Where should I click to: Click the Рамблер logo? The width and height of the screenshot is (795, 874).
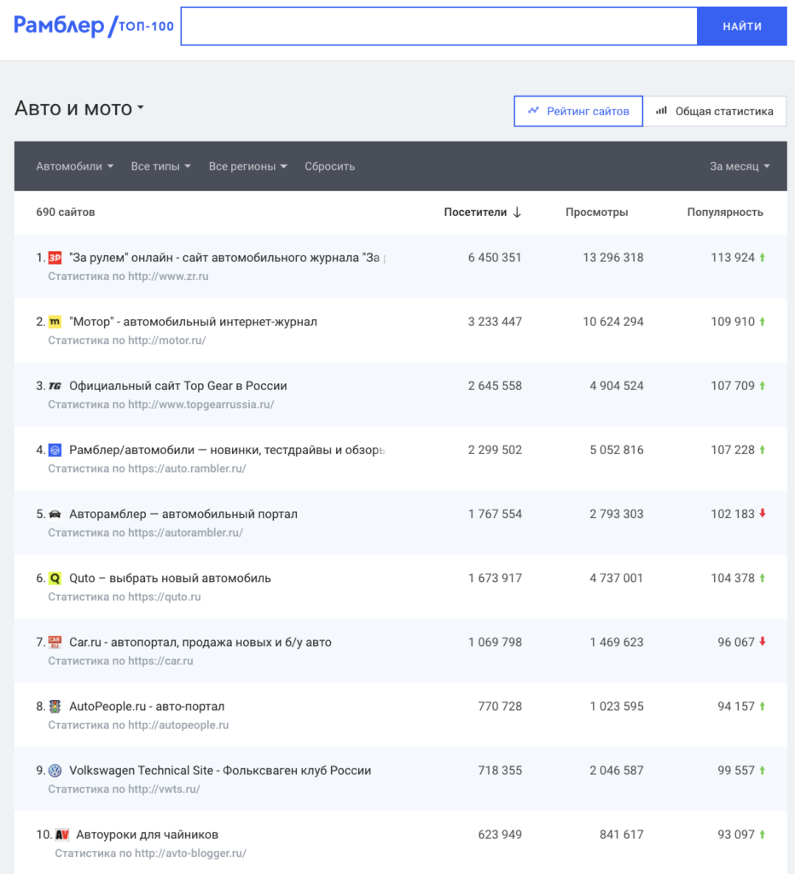[59, 26]
